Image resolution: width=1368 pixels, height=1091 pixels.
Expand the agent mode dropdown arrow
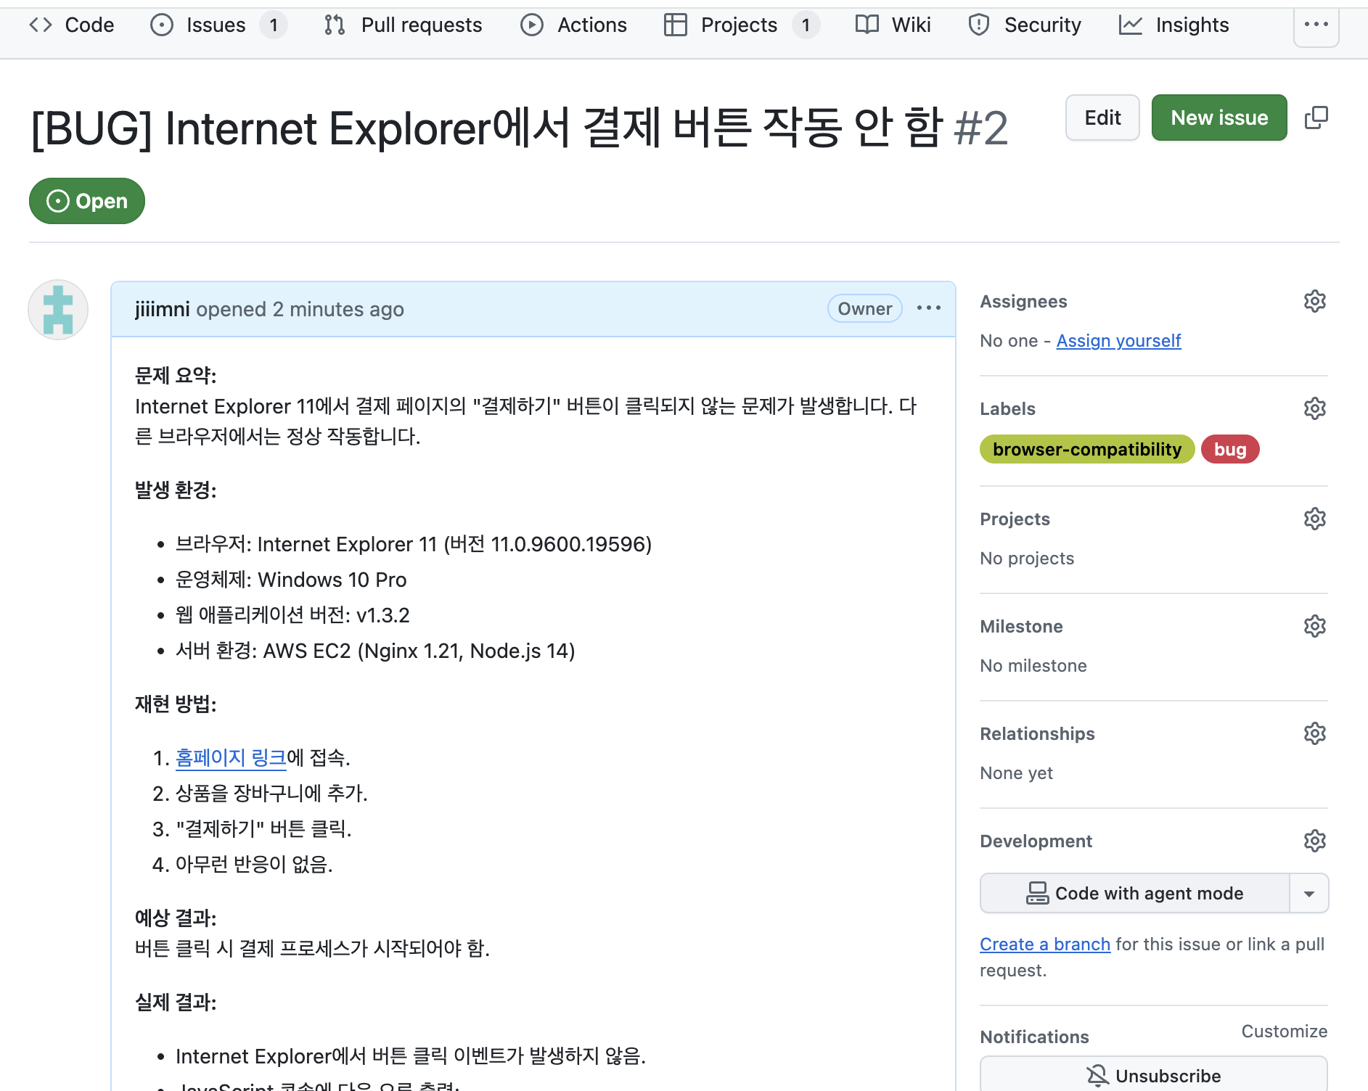(1309, 893)
